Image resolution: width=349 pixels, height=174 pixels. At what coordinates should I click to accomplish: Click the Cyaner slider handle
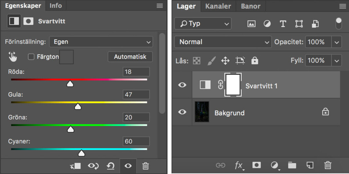click(81, 153)
